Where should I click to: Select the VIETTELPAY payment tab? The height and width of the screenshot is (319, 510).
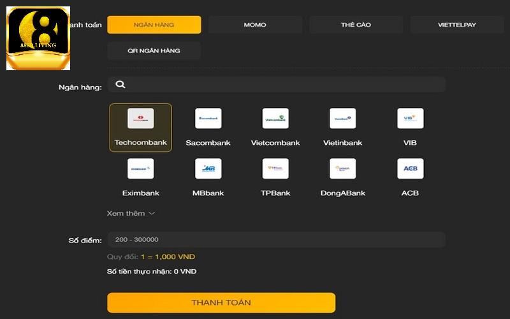pyautogui.click(x=456, y=25)
